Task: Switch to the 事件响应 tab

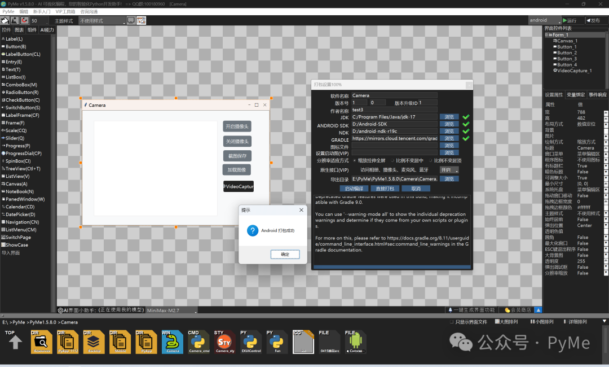Action: 597,94
